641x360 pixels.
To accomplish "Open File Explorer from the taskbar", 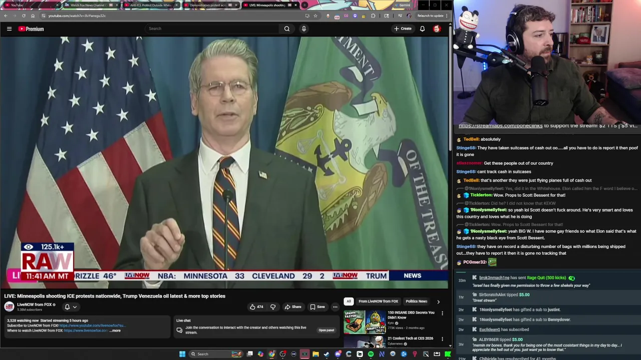I will coord(315,354).
